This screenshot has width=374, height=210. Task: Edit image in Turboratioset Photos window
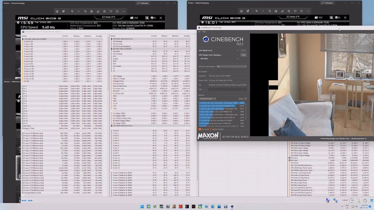pyautogui.click(x=91, y=11)
